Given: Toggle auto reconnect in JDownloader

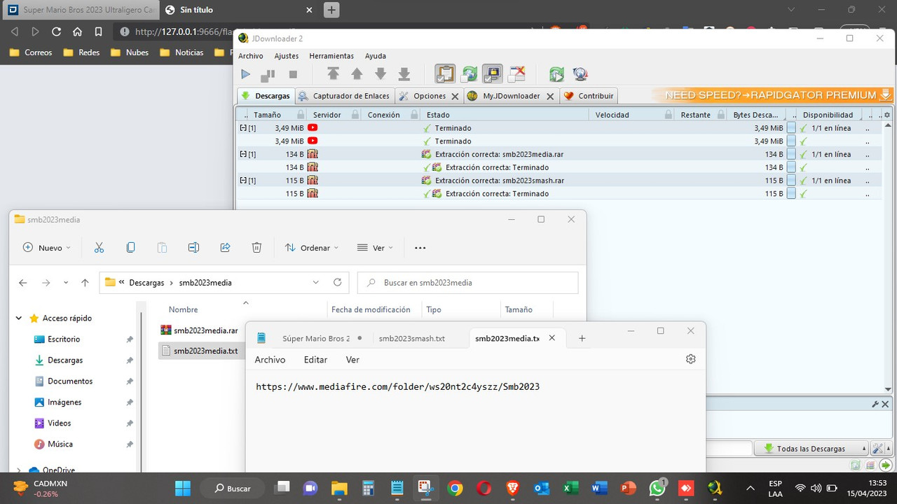Looking at the screenshot, I should 469,74.
